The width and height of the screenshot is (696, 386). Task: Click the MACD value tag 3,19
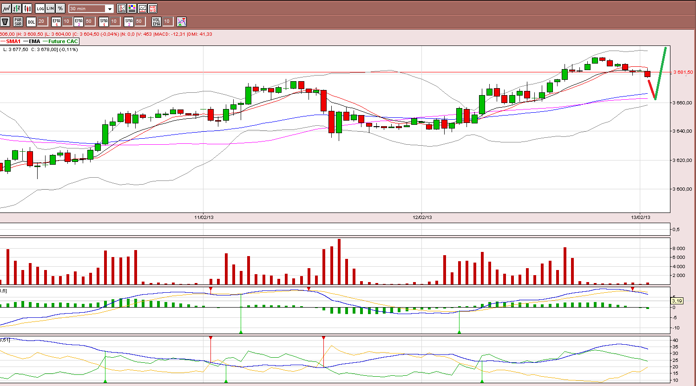677,301
